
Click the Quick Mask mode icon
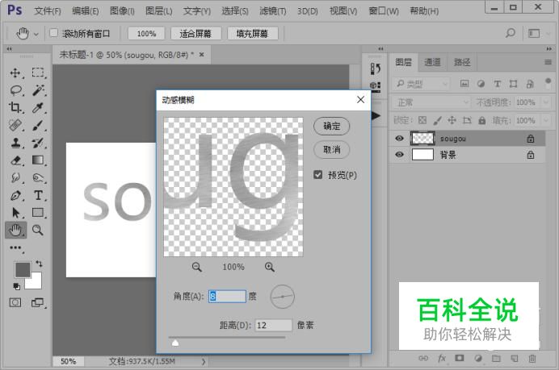15,303
